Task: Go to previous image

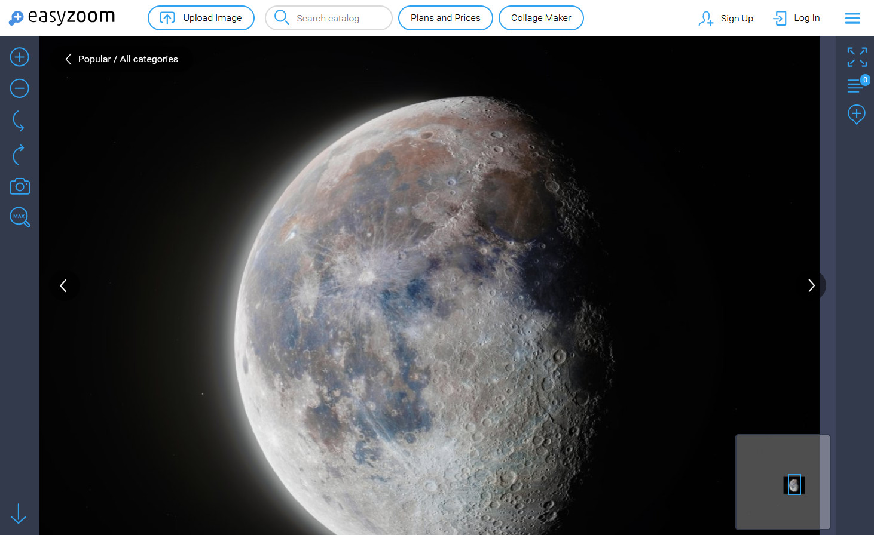Action: [63, 286]
